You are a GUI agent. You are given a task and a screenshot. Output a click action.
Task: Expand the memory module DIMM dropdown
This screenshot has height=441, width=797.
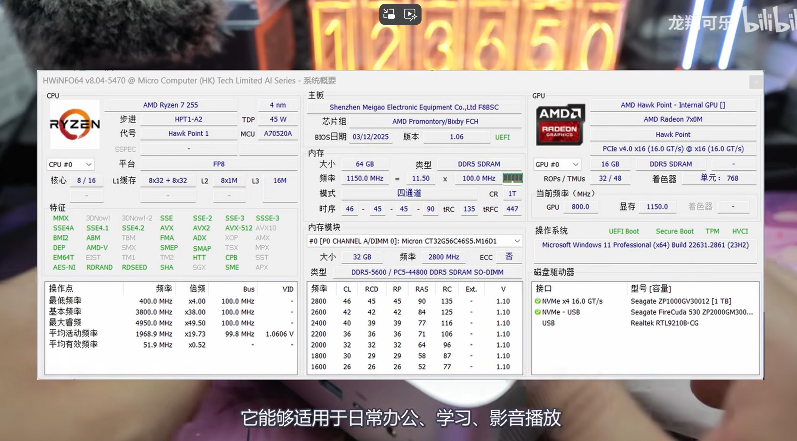click(x=517, y=241)
